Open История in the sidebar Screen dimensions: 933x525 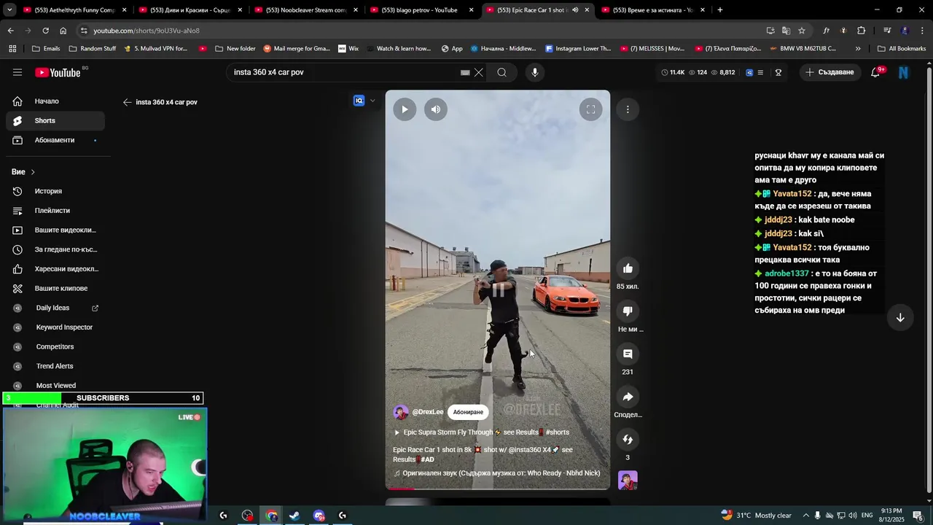pyautogui.click(x=55, y=191)
